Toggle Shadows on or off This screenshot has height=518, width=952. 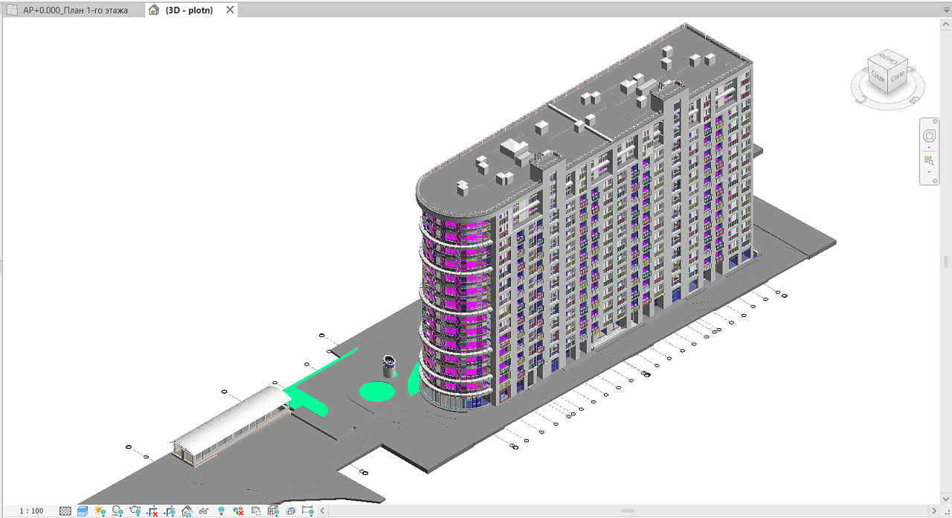click(118, 511)
